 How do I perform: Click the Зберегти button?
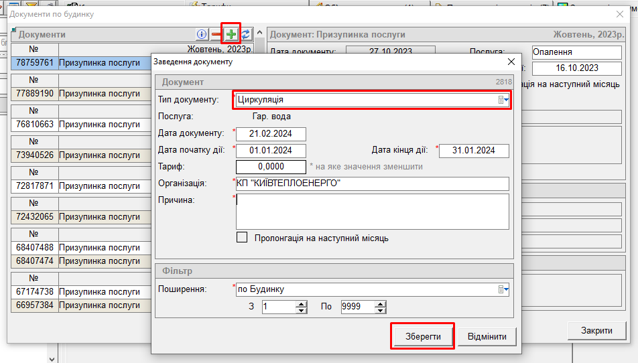422,336
